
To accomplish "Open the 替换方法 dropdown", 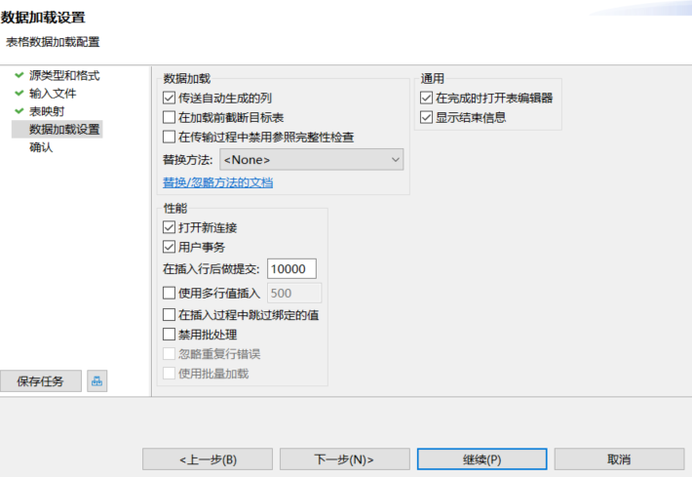I will coord(312,160).
